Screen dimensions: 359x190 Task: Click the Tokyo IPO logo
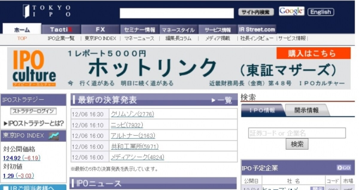pyautogui.click(x=47, y=11)
